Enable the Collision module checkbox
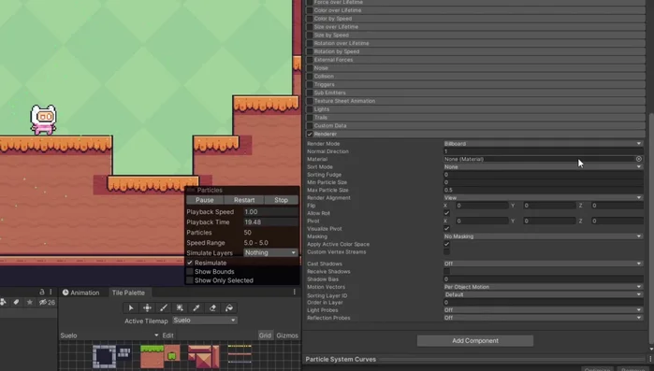The width and height of the screenshot is (654, 371). pyautogui.click(x=310, y=77)
